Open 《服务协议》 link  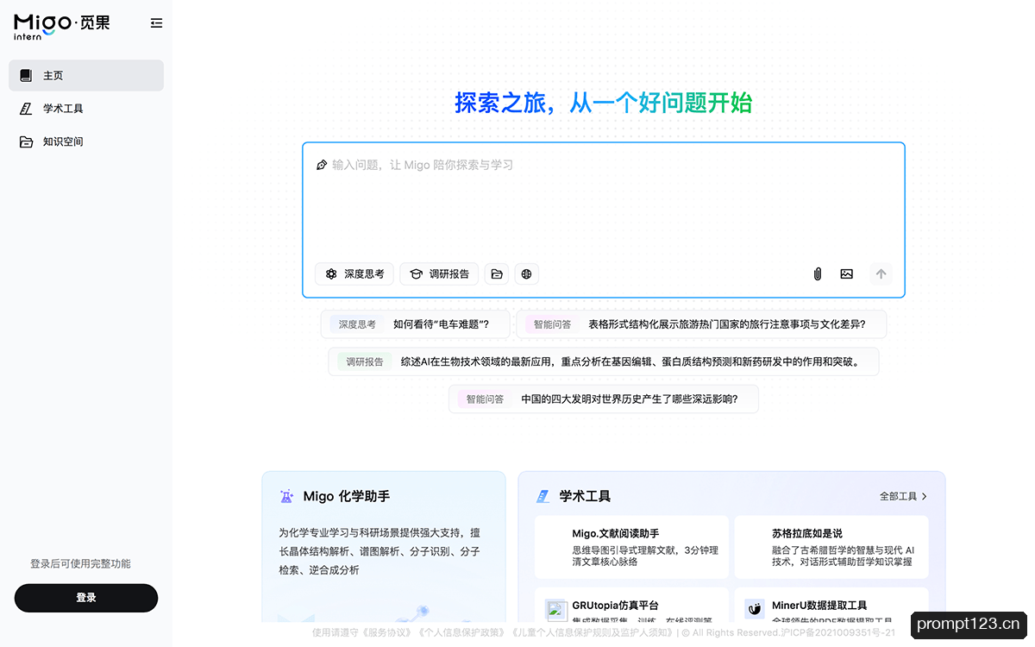pos(388,632)
